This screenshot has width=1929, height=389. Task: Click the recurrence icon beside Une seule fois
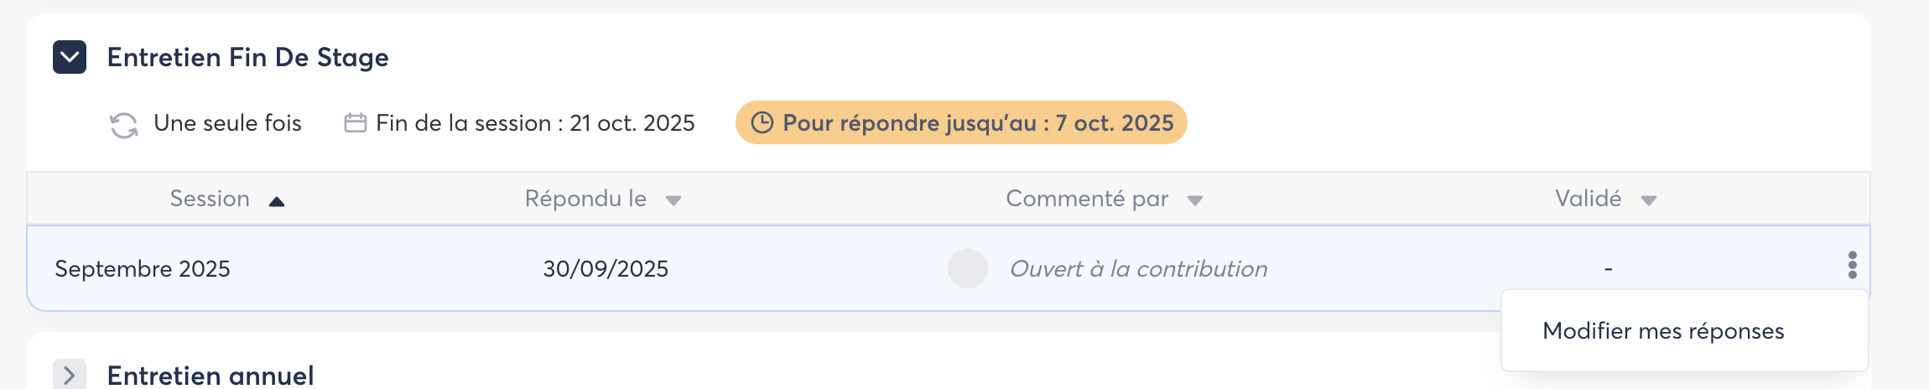click(124, 125)
